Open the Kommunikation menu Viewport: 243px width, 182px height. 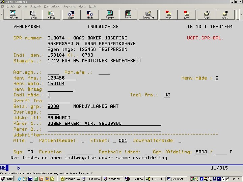(53, 6)
